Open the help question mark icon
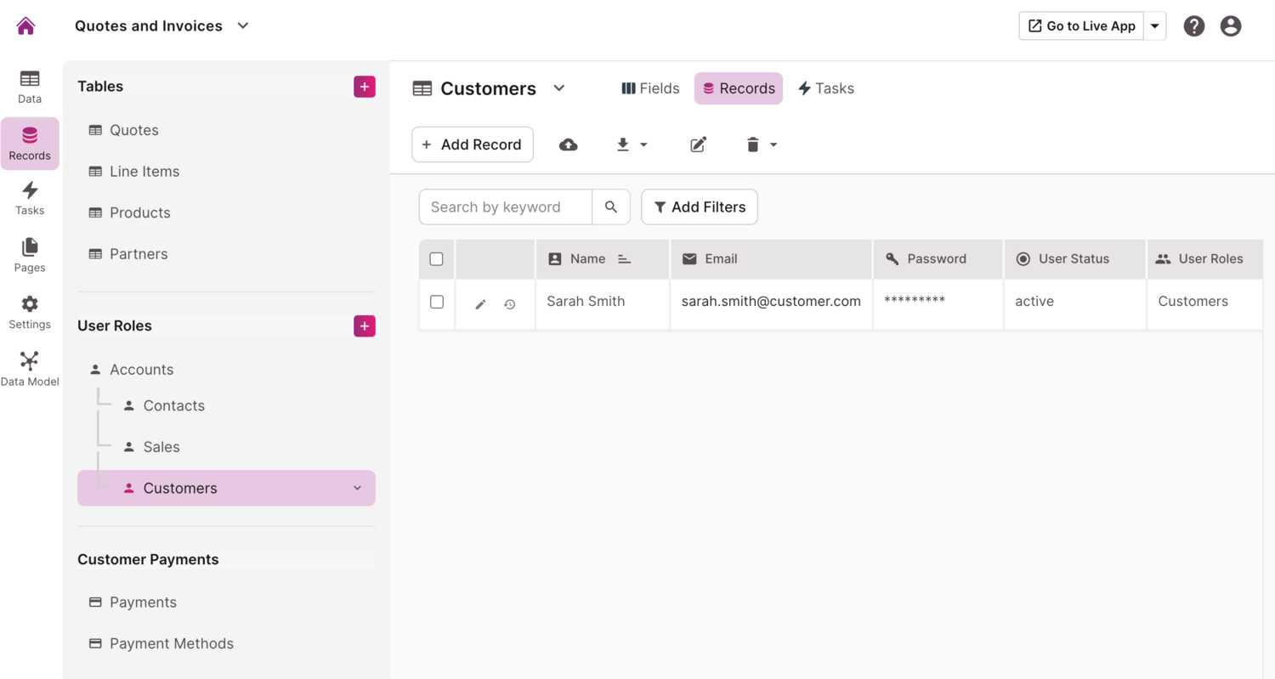Image resolution: width=1275 pixels, height=679 pixels. (x=1194, y=26)
